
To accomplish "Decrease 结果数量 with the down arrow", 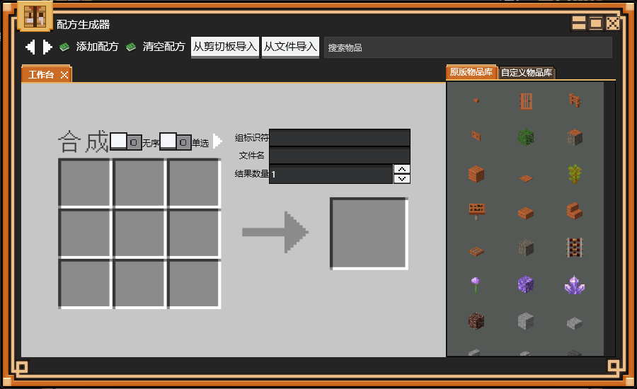I will pyautogui.click(x=402, y=179).
